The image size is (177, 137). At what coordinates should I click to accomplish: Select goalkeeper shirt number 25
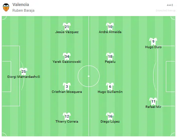click(x=23, y=71)
